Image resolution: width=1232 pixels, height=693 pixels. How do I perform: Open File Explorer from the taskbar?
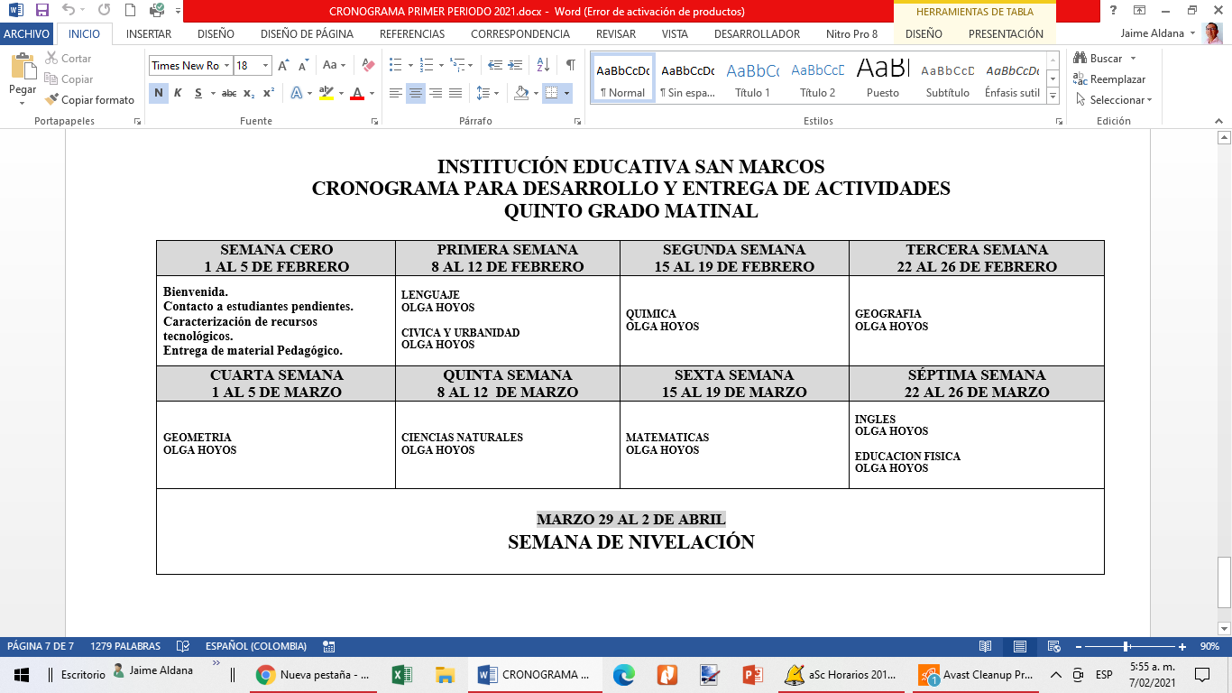pos(445,675)
